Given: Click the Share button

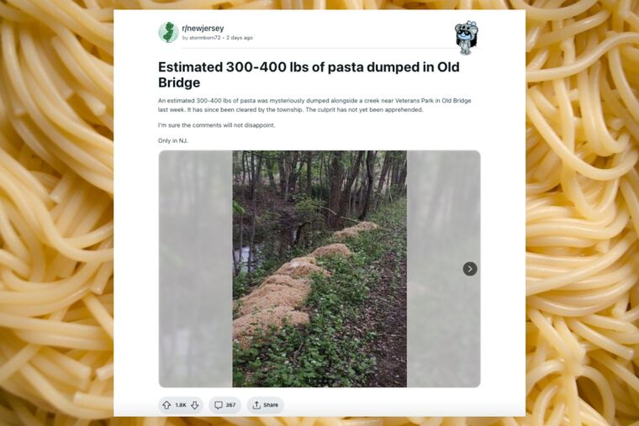Looking at the screenshot, I should [x=266, y=405].
